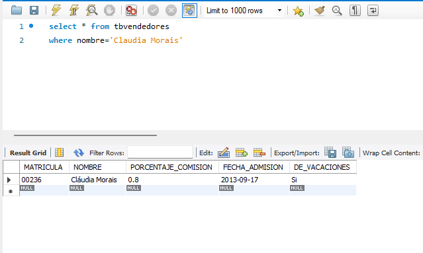This screenshot has height=253, width=423.
Task: Sort by DE_VACACIONES column header
Action: coord(323,167)
